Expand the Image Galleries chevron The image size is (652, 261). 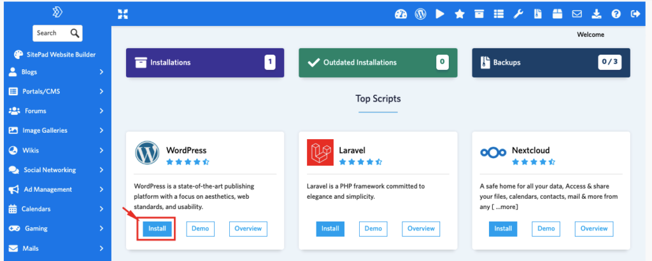[101, 130]
